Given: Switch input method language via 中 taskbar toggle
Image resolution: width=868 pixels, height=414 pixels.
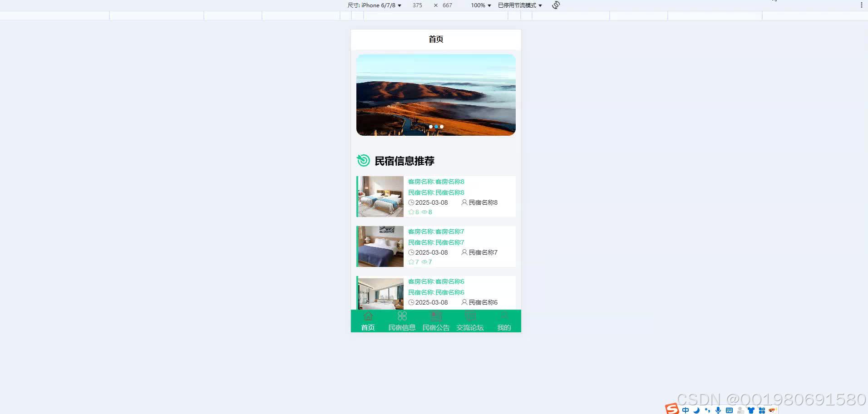Looking at the screenshot, I should coord(686,409).
